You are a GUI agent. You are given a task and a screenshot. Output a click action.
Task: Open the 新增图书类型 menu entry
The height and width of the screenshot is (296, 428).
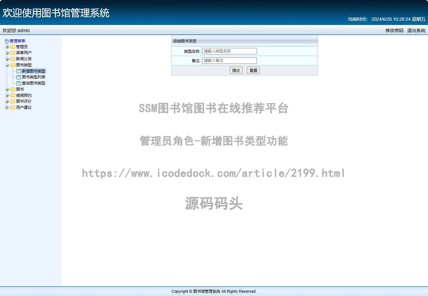click(x=34, y=71)
